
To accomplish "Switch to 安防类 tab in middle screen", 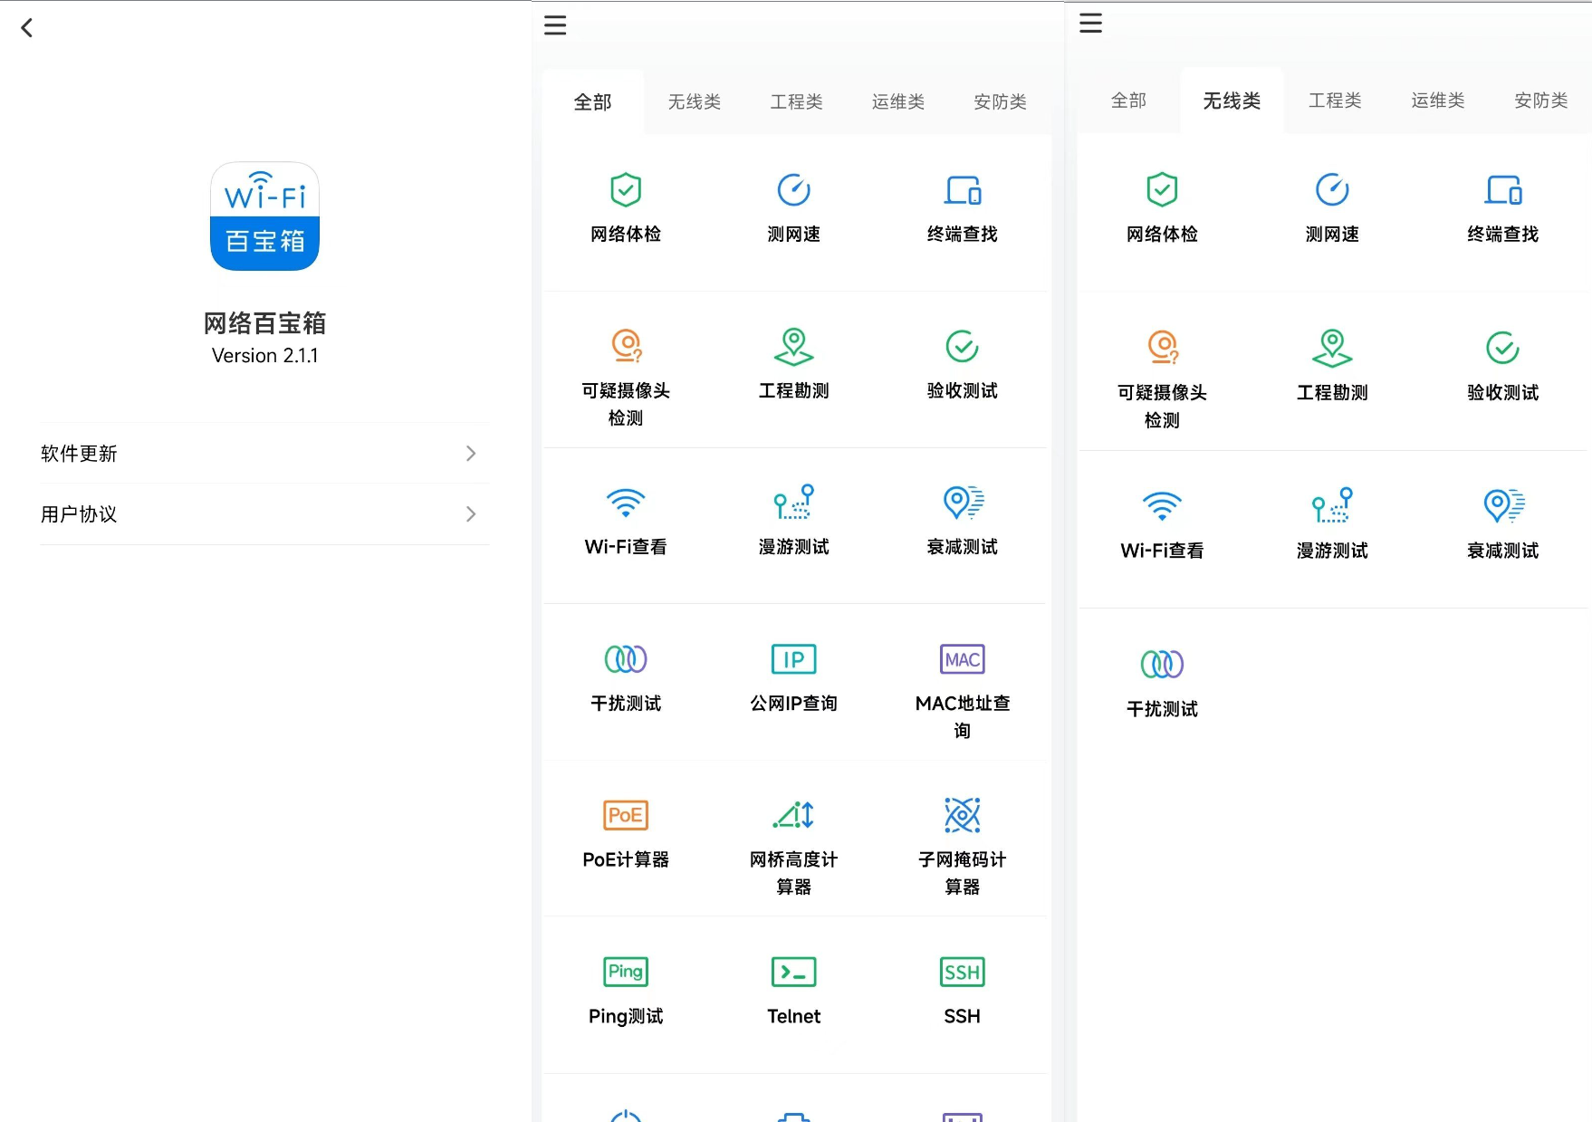I will [1001, 102].
